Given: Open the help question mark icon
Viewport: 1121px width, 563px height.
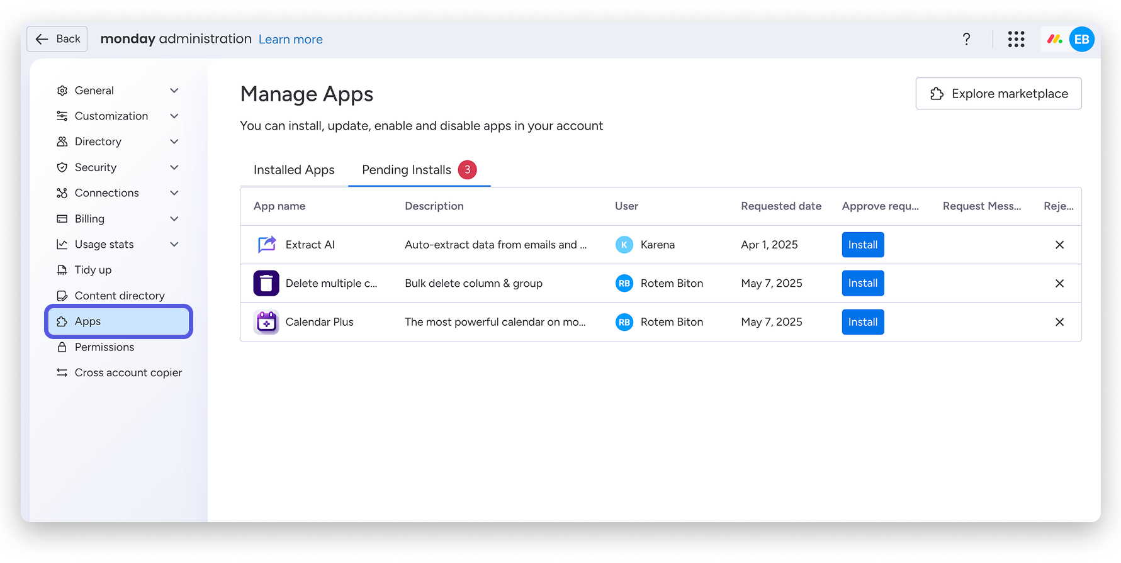Looking at the screenshot, I should tap(966, 39).
